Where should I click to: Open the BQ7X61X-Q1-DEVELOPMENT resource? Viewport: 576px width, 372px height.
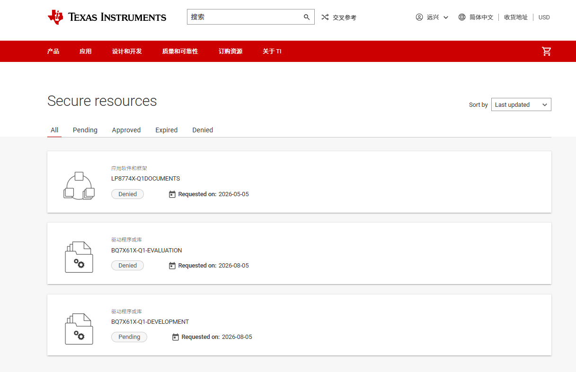[x=150, y=322]
